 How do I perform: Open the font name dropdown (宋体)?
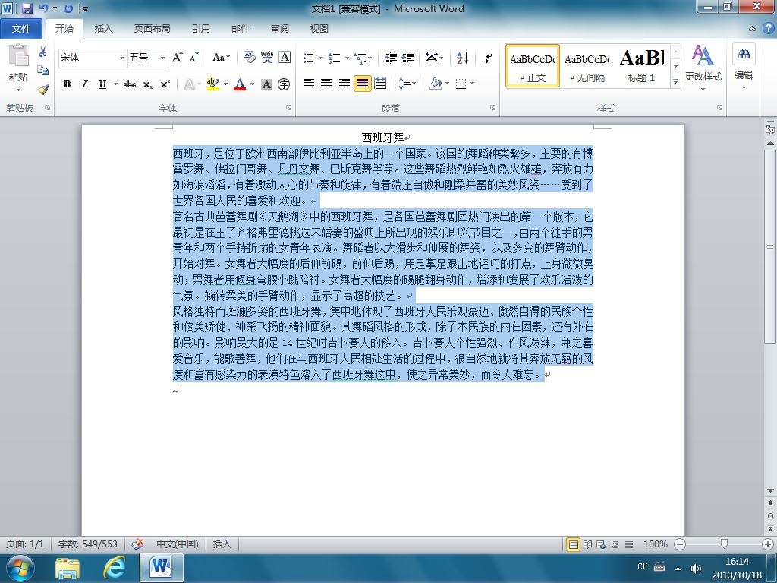pos(121,58)
